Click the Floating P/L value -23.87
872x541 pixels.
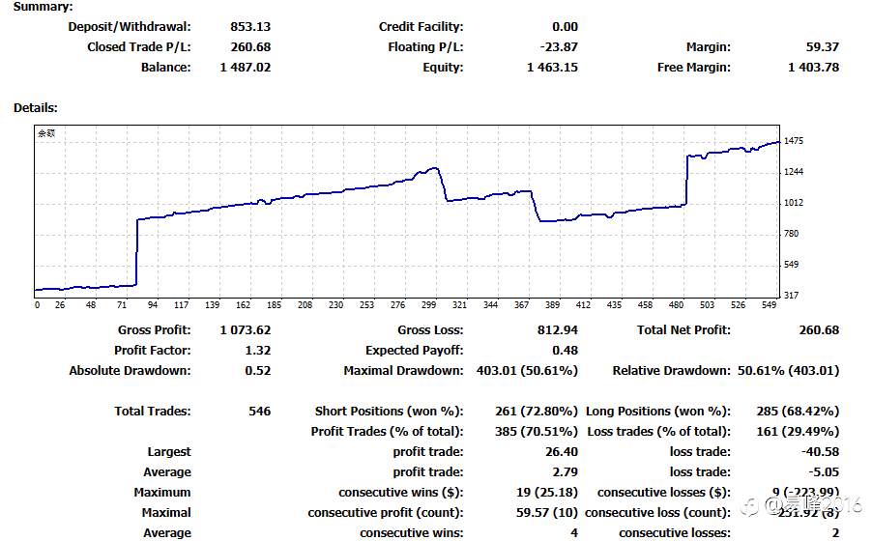(559, 47)
